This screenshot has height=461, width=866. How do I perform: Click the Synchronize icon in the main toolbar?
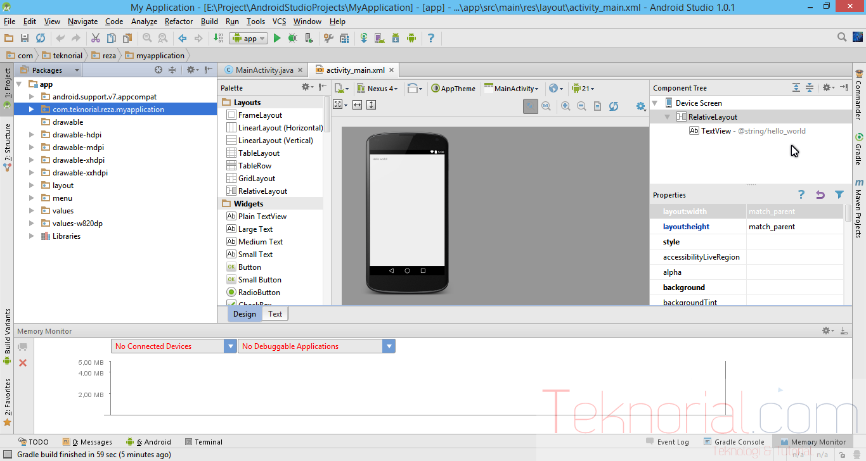coord(41,39)
